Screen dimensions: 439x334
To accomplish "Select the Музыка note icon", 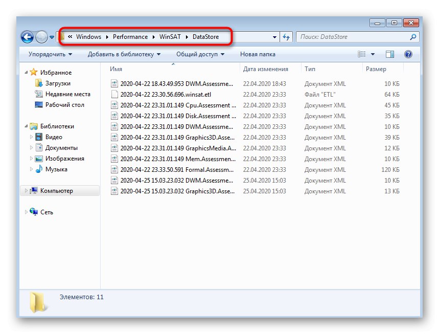I will (39, 169).
